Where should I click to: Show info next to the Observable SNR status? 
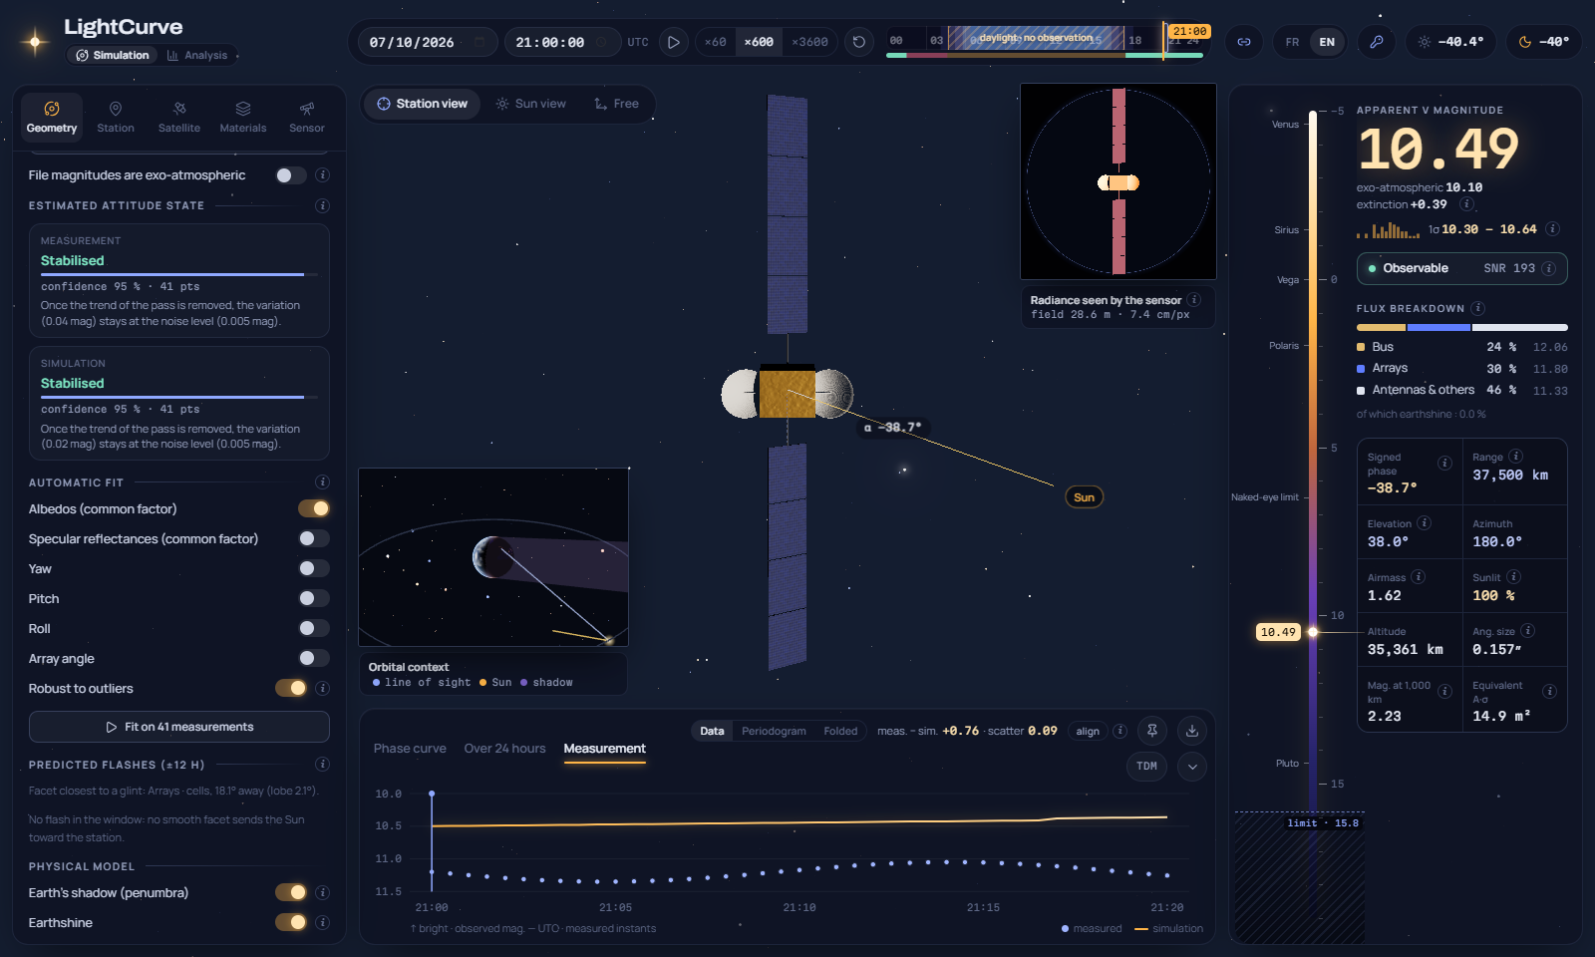pyautogui.click(x=1548, y=268)
